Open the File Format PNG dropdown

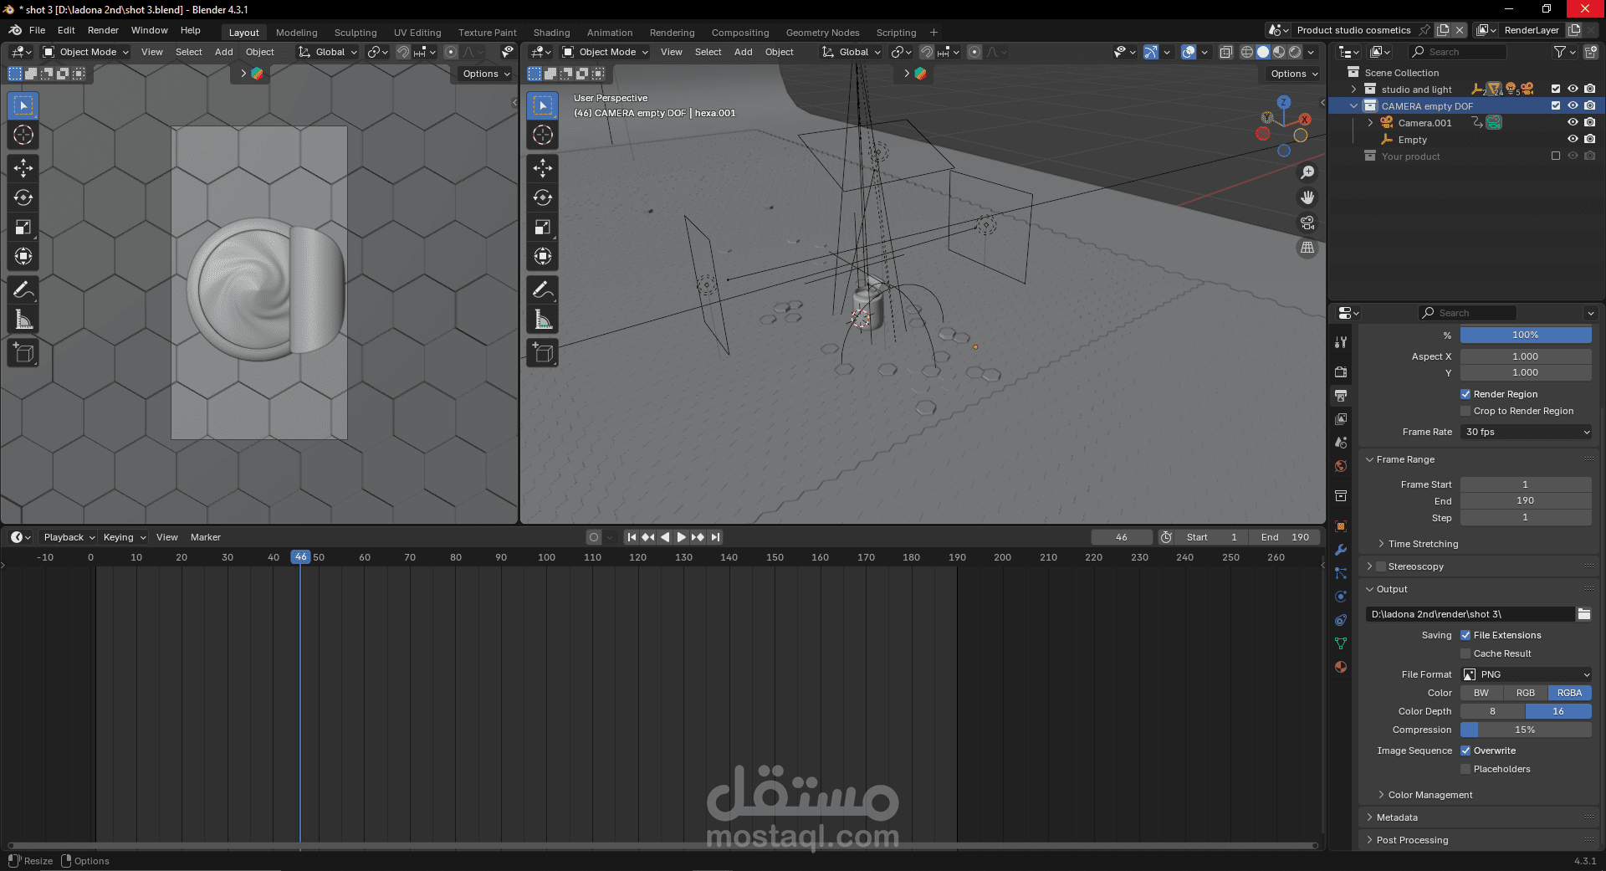(1526, 674)
